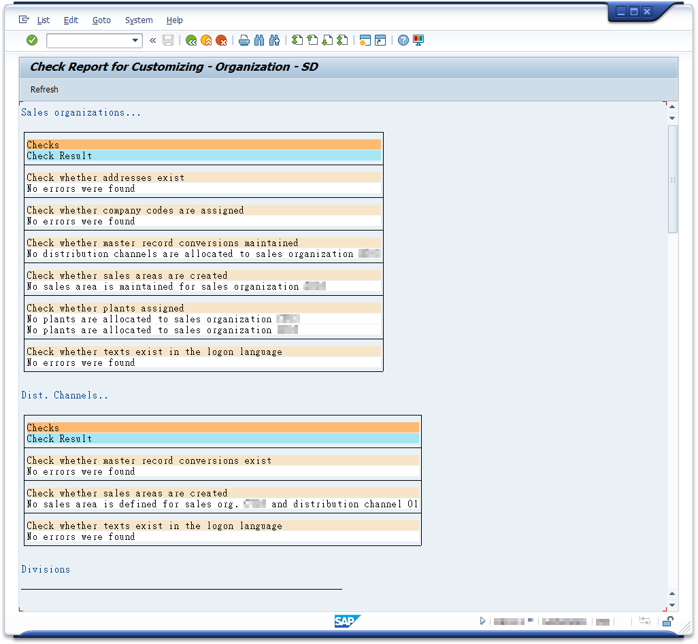
Task: Click the status bar lock icon
Action: tap(668, 622)
